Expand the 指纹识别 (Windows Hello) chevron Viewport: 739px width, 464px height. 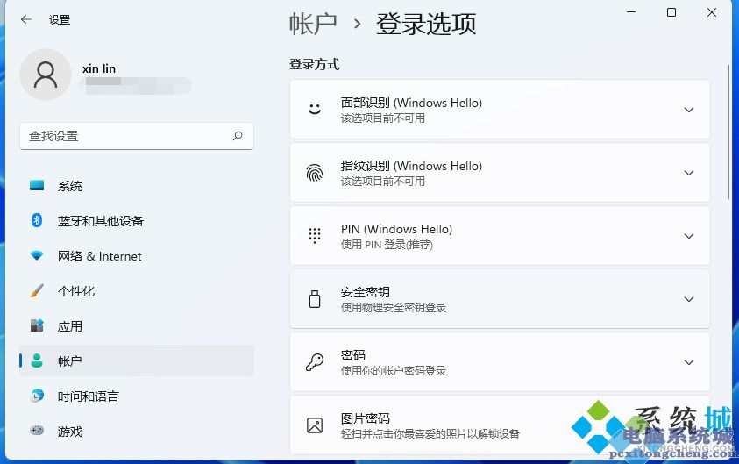(x=688, y=173)
